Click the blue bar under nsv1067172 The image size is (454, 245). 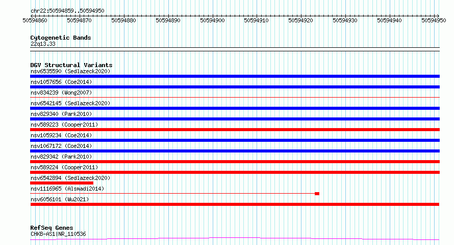point(235,151)
